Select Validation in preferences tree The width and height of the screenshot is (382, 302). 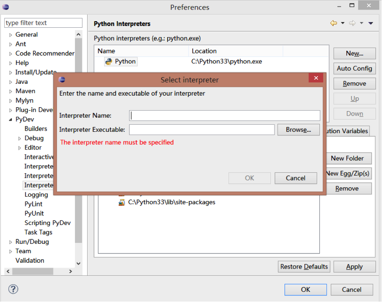[30, 261]
